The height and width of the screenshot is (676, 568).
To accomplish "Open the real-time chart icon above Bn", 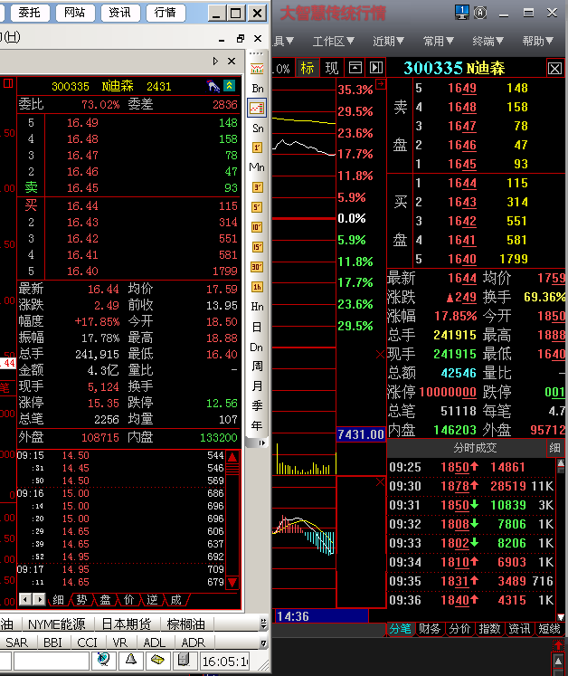I will 257,69.
